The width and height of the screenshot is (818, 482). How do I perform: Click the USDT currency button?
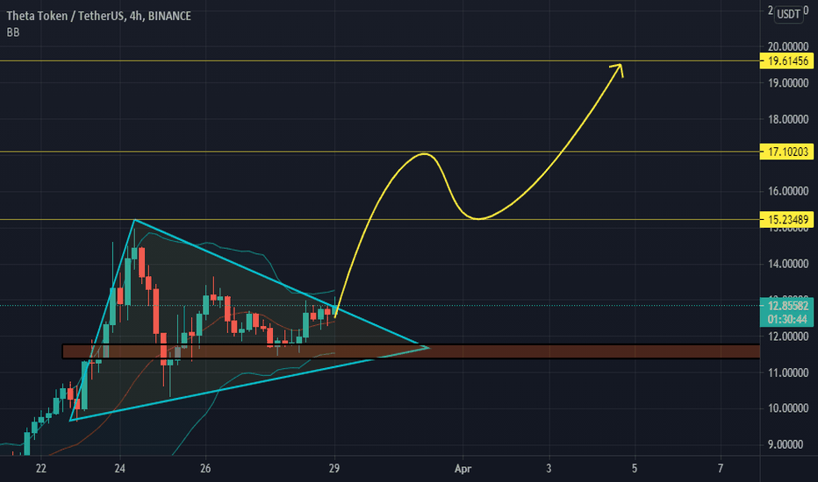point(788,14)
